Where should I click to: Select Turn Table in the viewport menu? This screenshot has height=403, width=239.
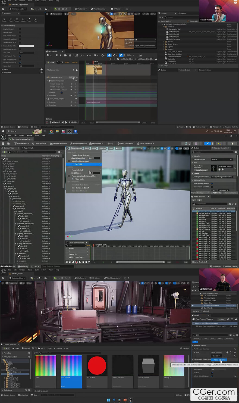pyautogui.click(x=84, y=164)
